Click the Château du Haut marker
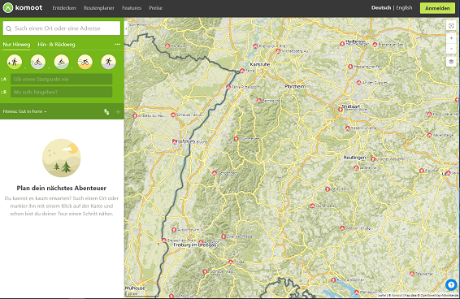This screenshot has width=460, height=299. 135,115
